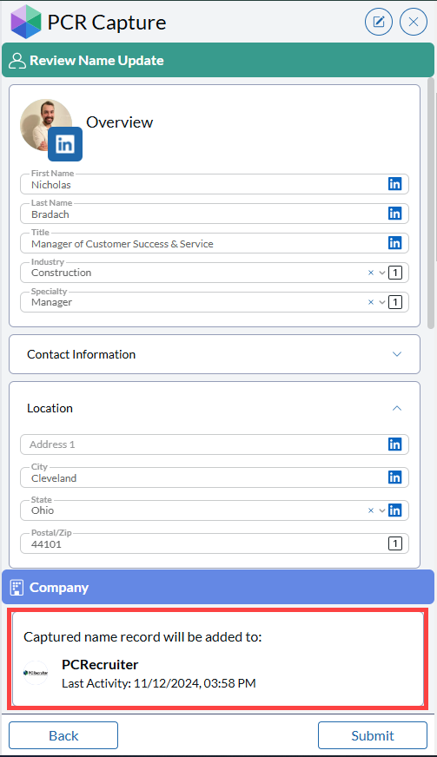The image size is (437, 757).
Task: Click the Title input field
Action: (x=215, y=243)
